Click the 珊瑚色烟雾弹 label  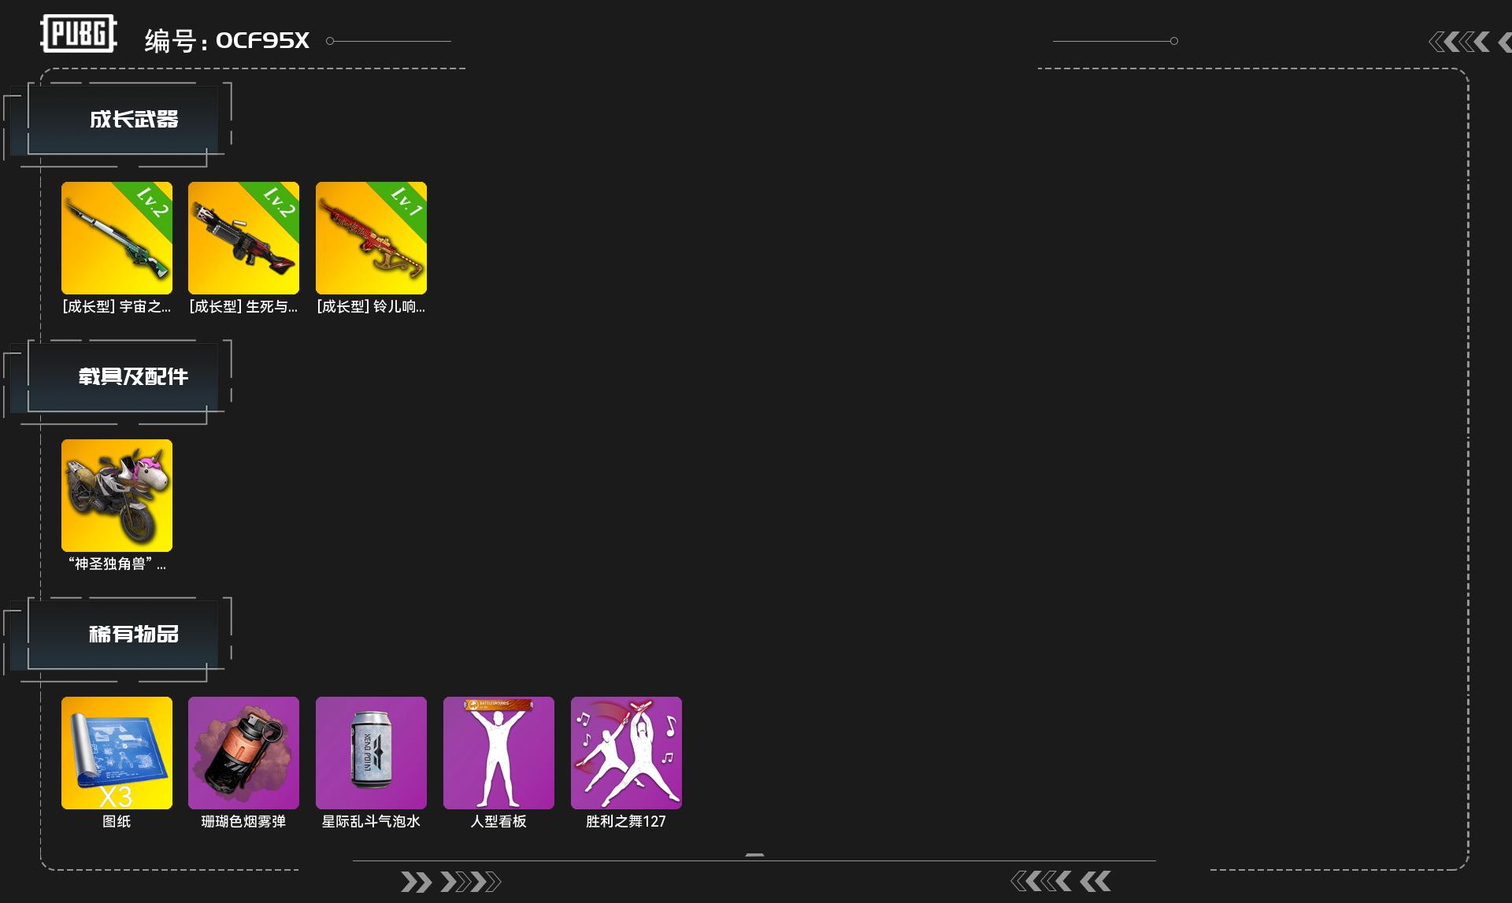(243, 821)
